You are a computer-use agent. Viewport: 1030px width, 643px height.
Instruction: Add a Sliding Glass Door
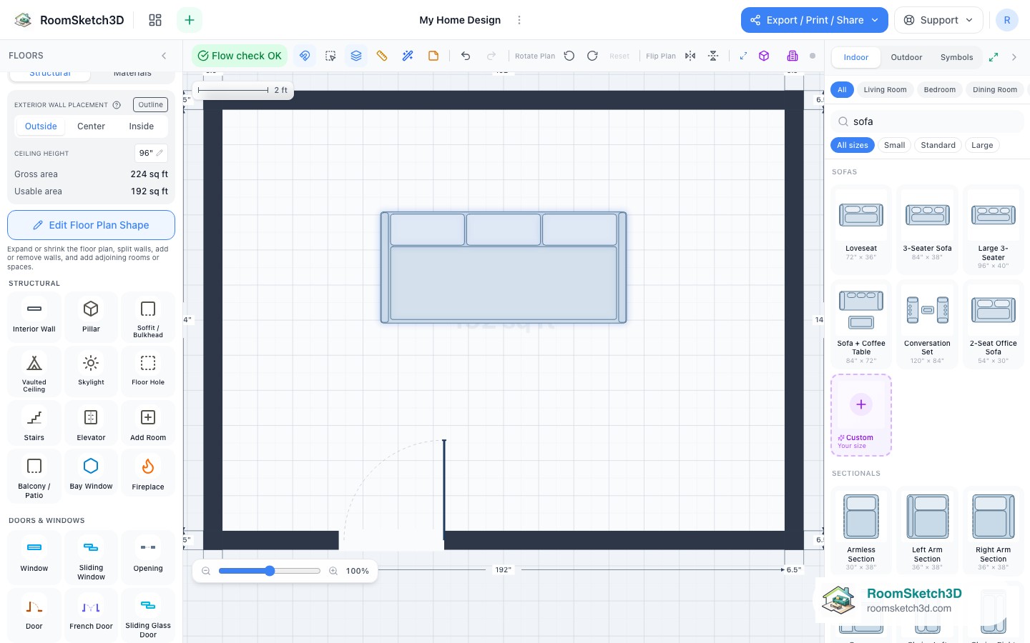pyautogui.click(x=148, y=614)
